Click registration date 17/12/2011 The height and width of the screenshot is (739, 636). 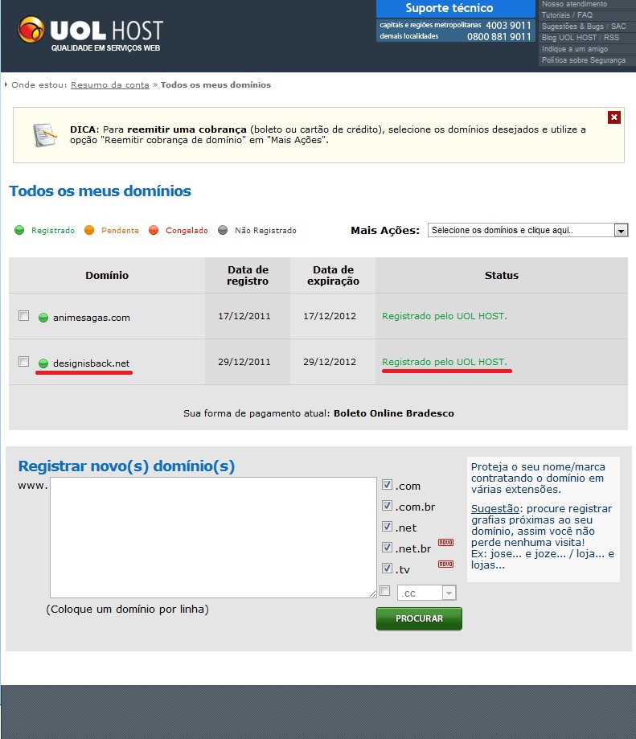click(244, 316)
